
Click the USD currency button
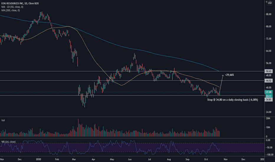pos(270,3)
